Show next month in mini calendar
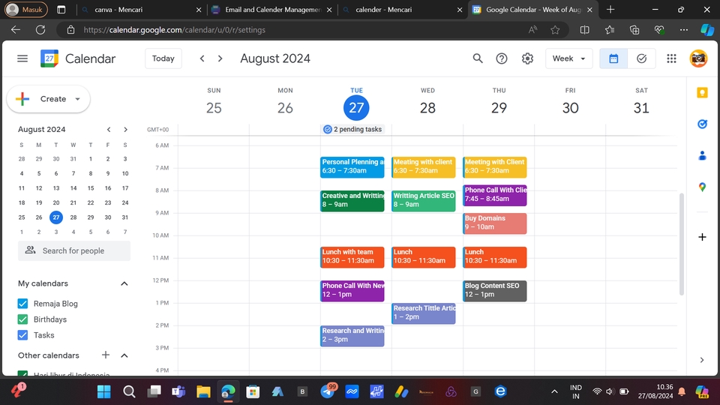Image resolution: width=720 pixels, height=405 pixels. coord(125,130)
